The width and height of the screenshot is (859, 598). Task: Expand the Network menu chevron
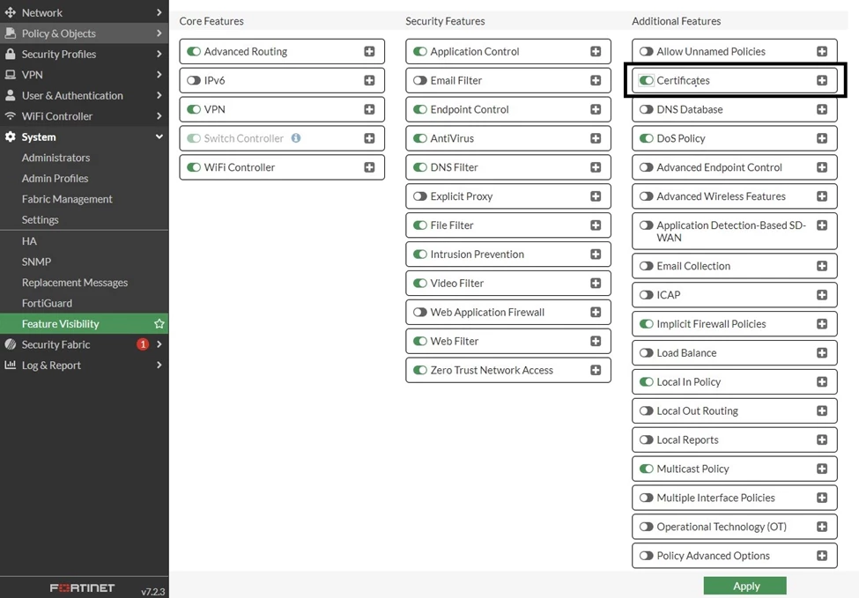(x=159, y=12)
